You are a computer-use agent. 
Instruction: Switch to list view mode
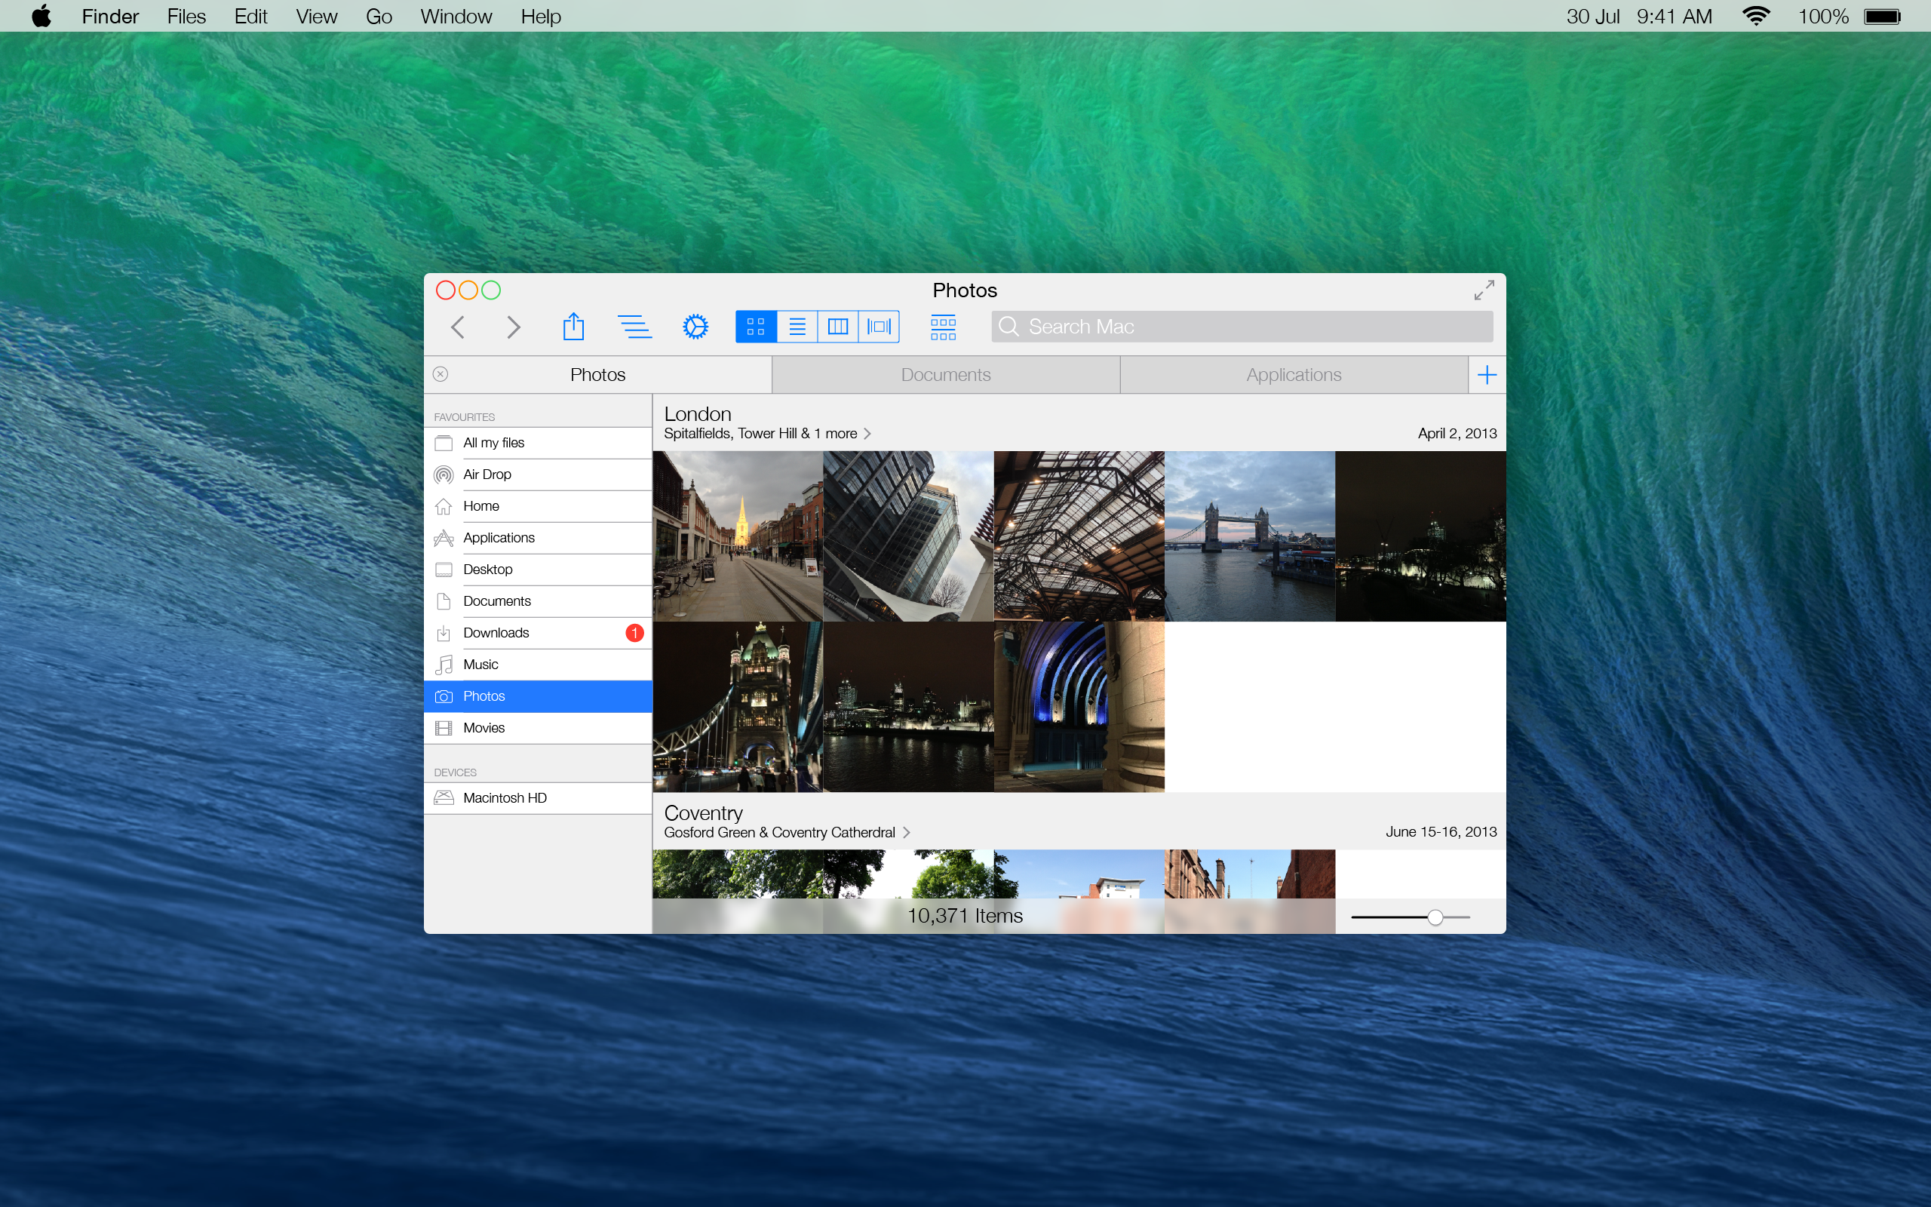[x=797, y=327]
